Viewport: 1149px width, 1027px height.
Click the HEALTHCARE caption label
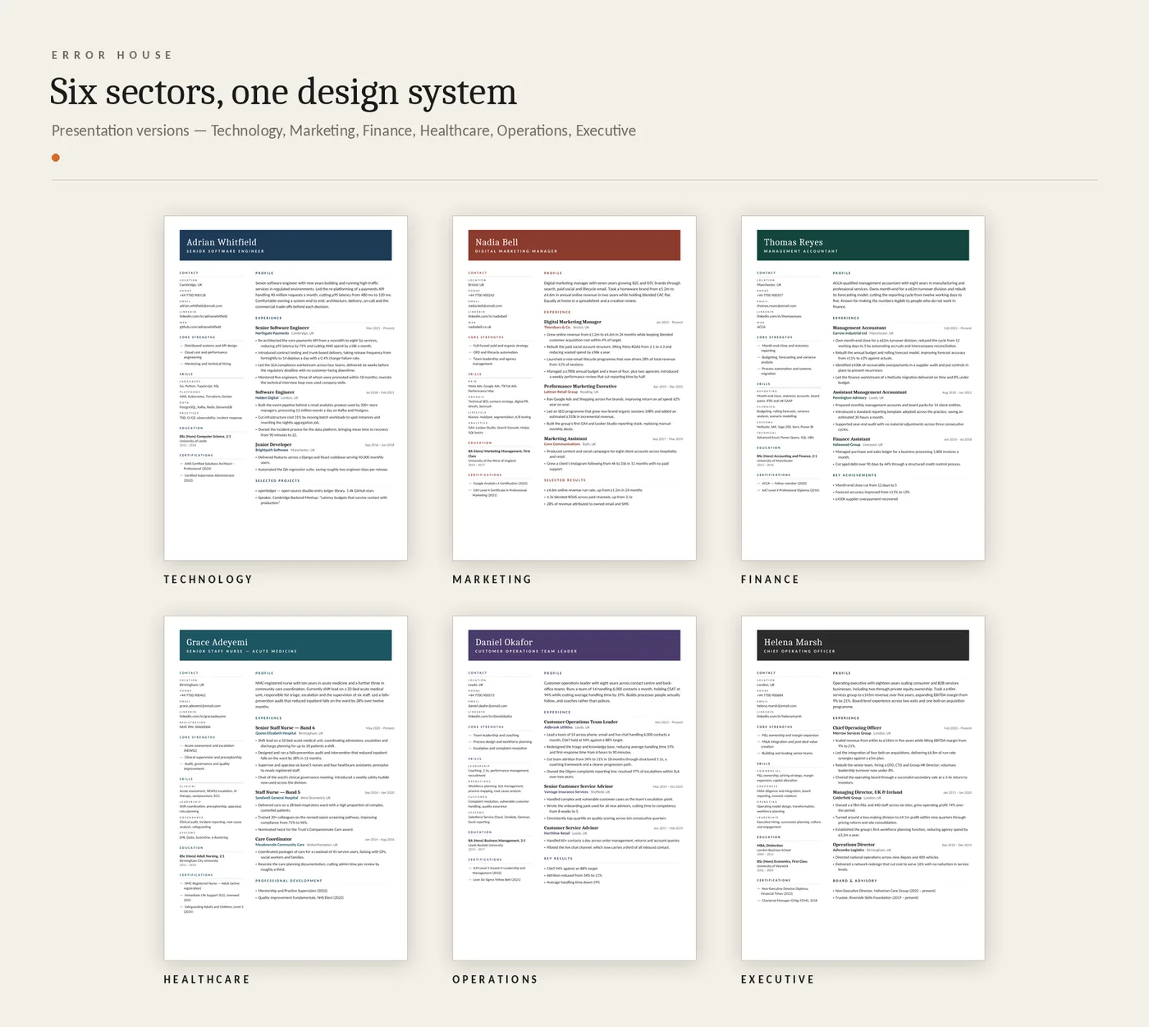(x=207, y=979)
